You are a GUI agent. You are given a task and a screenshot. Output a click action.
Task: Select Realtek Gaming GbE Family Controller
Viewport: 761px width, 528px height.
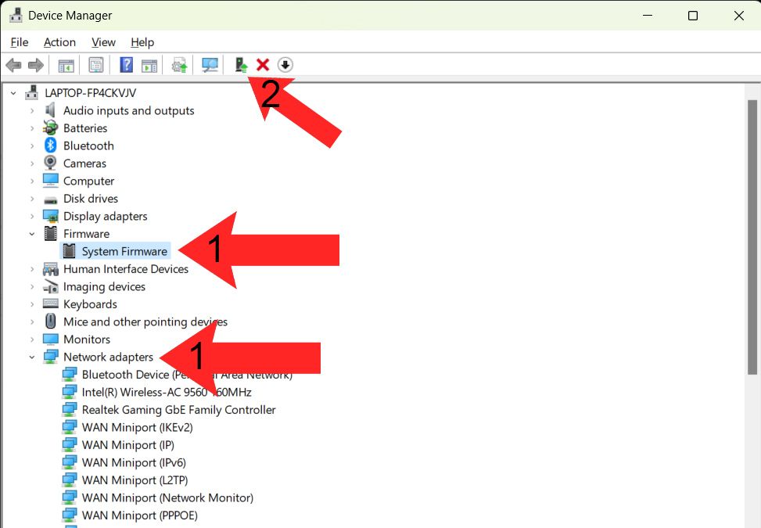click(x=178, y=410)
